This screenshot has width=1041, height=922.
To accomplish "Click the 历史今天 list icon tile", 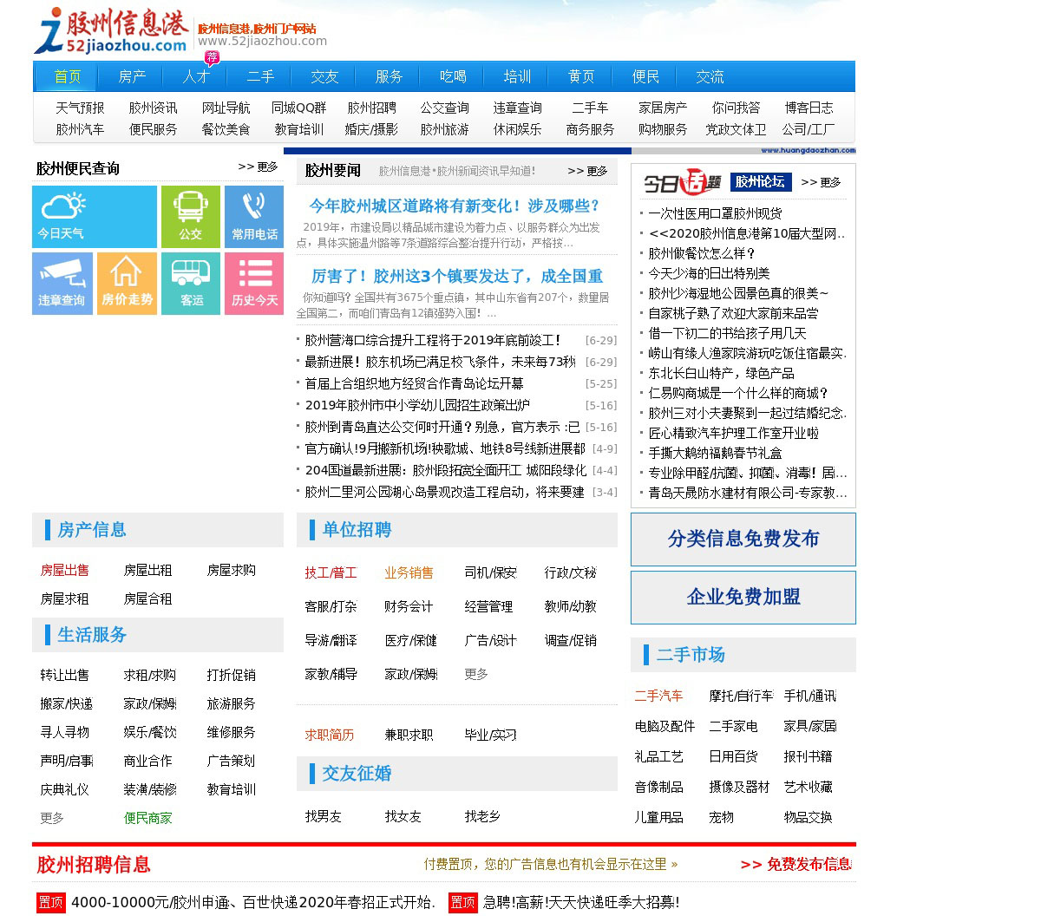I will [x=254, y=284].
